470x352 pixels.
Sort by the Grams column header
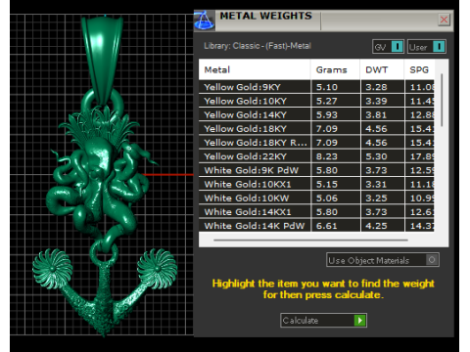(x=336, y=69)
